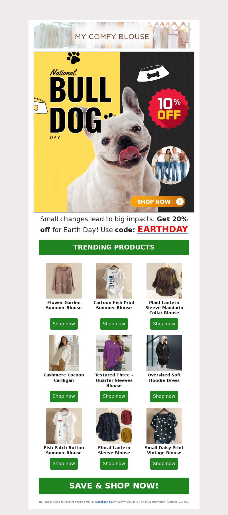
Task: Open the Cashmere Cocoon Cardigan image
Action: [64, 353]
